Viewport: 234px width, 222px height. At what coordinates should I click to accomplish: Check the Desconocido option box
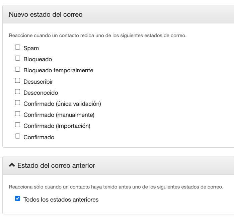click(18, 92)
